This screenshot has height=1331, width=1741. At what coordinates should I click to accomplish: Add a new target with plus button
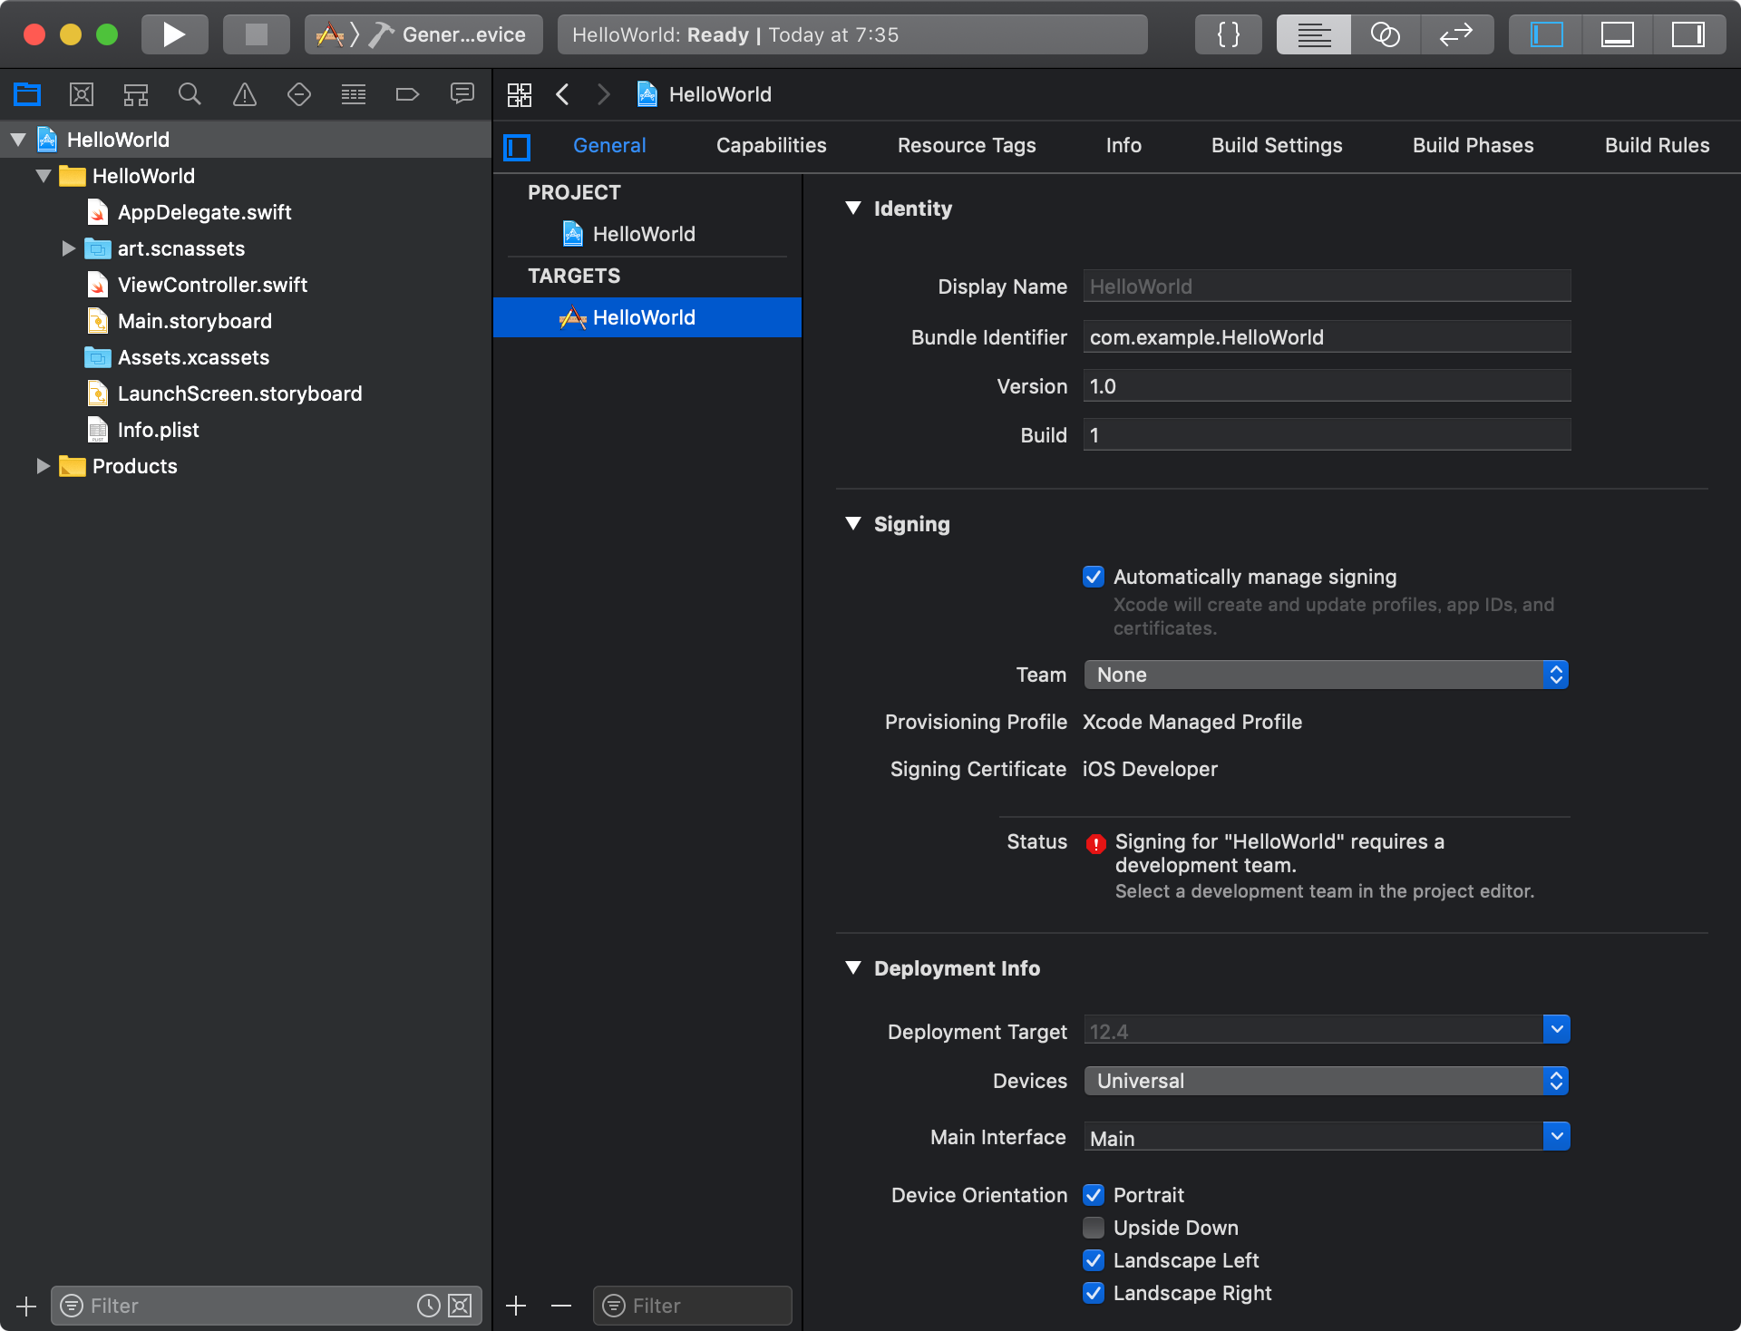click(x=516, y=1306)
